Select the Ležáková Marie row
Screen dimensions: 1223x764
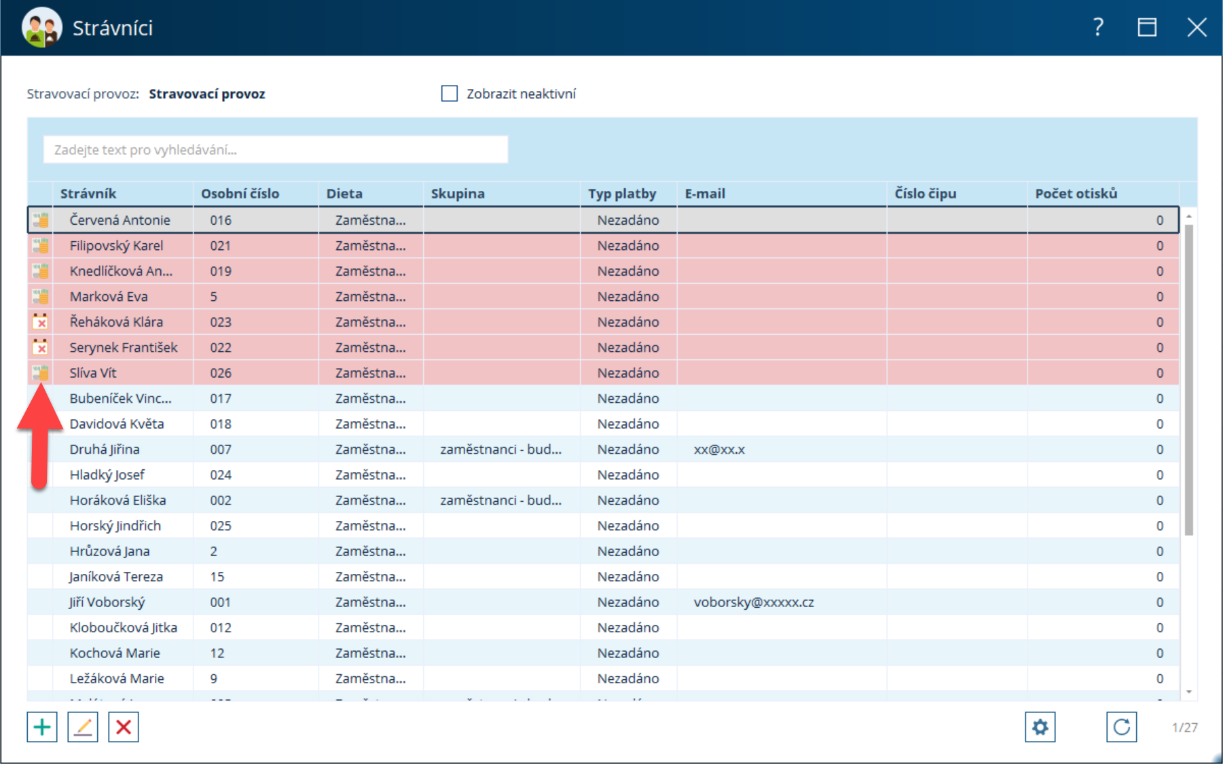[604, 678]
